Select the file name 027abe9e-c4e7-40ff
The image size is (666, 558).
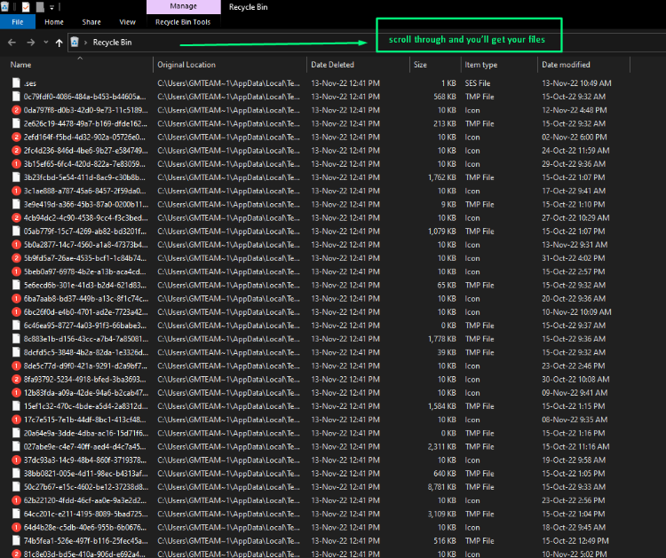click(86, 446)
